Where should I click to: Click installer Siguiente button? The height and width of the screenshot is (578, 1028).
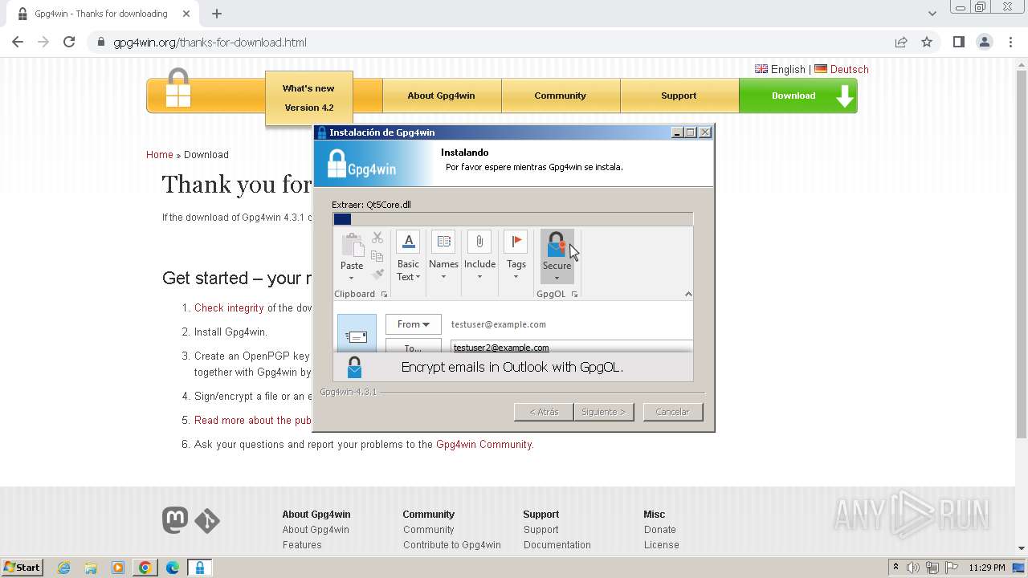(x=604, y=412)
